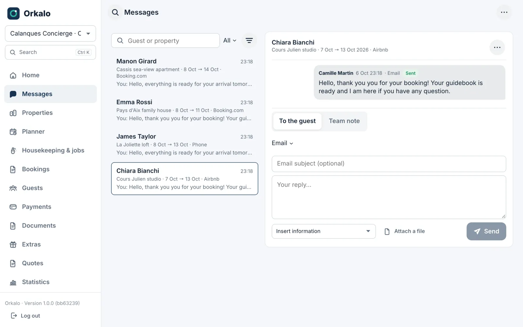Open Payments card icon
523x327 pixels.
coord(13,207)
